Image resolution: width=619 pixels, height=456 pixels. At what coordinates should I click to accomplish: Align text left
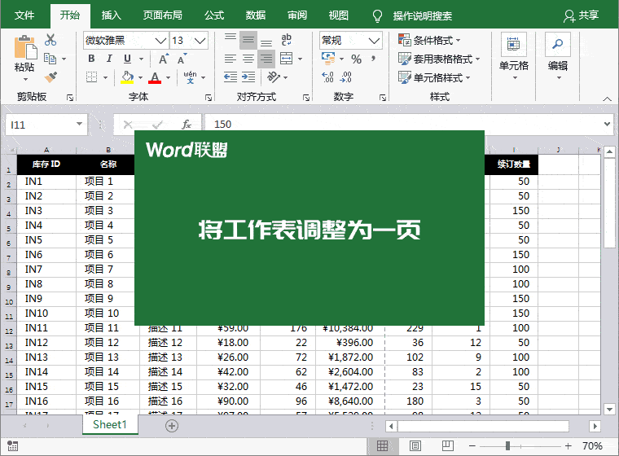(230, 59)
